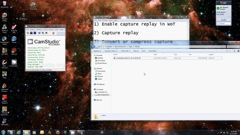The height and width of the screenshot is (135, 240).
Task: Open the Format menu in Notepad
Action: 105,20
